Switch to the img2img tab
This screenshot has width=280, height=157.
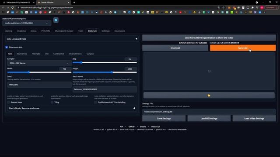[21, 31]
